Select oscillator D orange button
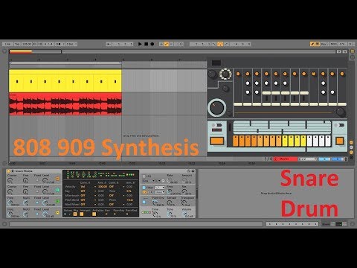The image size is (357, 268). point(58,179)
